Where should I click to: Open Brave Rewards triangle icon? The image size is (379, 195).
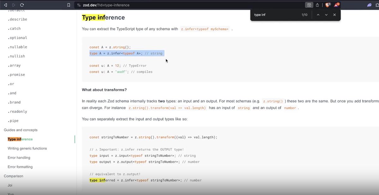tap(337, 5)
